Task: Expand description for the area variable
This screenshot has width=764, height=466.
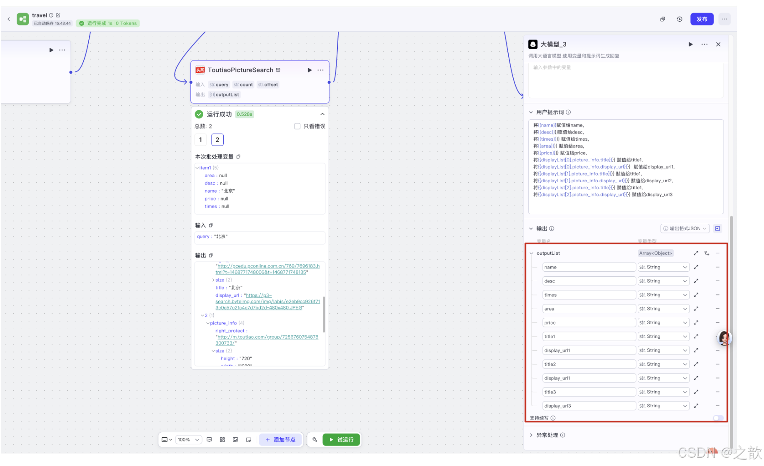Action: pos(696,309)
